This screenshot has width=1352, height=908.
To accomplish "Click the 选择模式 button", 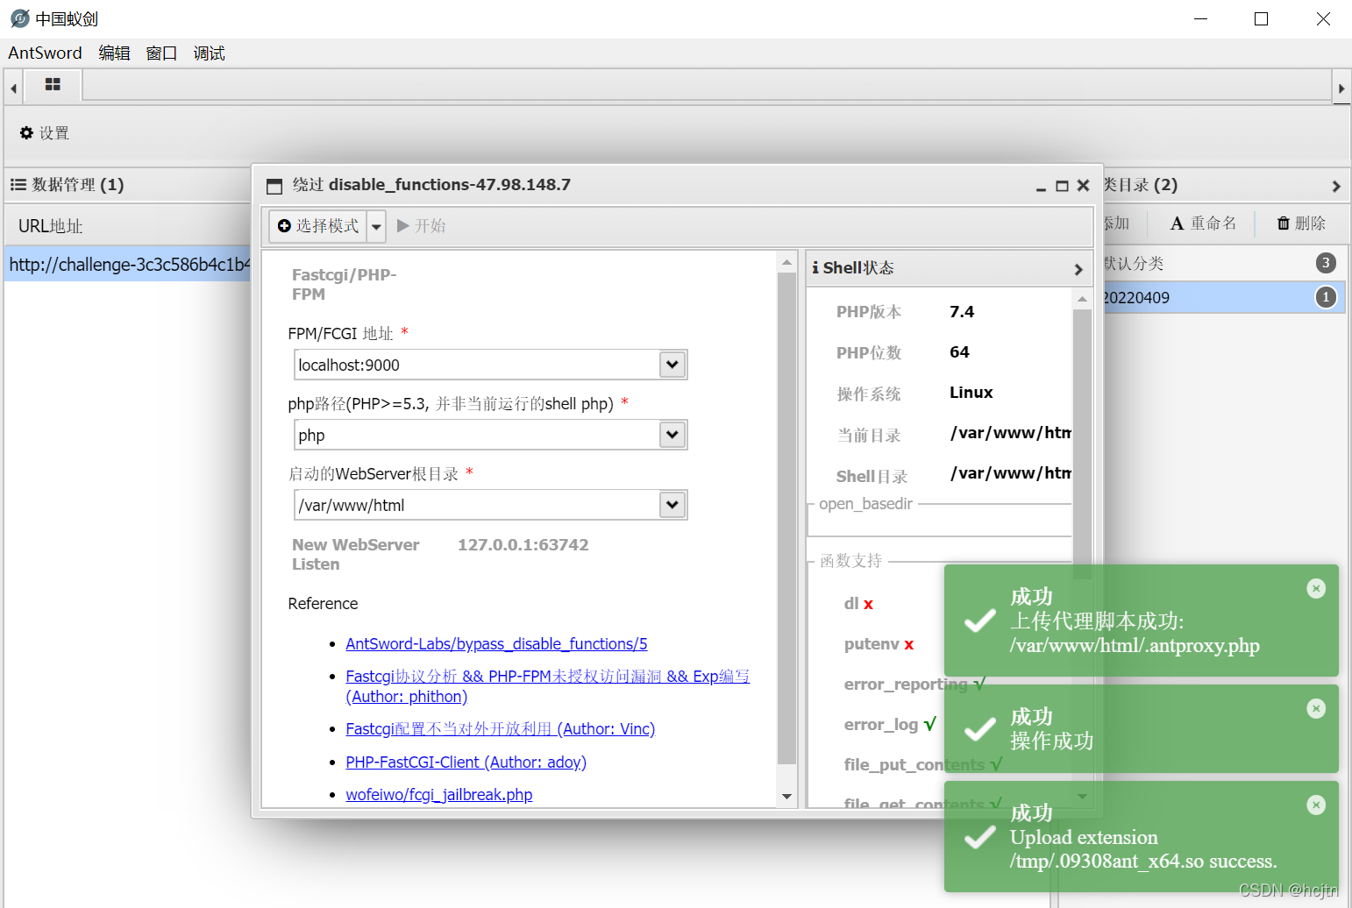I will 318,226.
